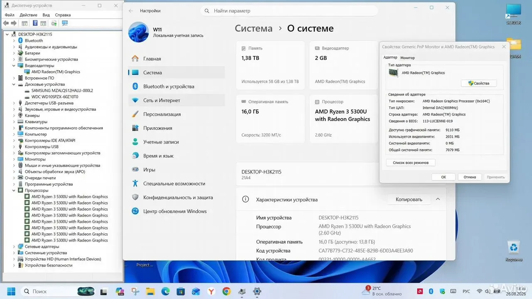This screenshot has height=299, width=532.
Task: Open Yandex Browser from the taskbar
Action: 211,291
